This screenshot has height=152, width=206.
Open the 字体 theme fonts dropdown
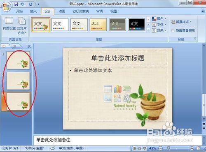pyautogui.click(x=159, y=25)
